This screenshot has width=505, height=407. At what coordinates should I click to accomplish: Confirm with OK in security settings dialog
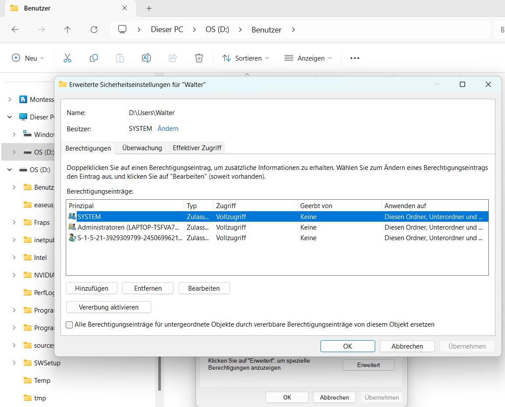click(x=348, y=346)
